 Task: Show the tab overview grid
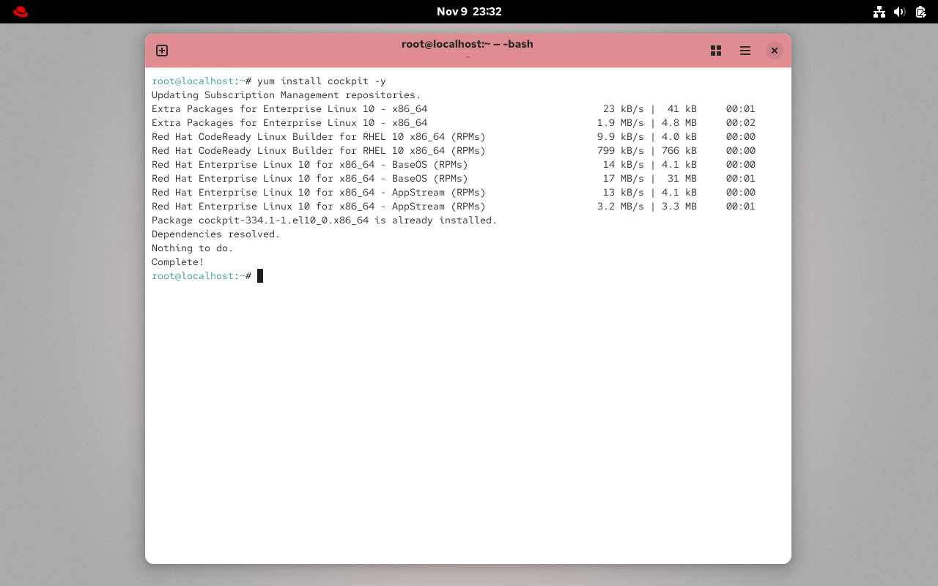[715, 51]
